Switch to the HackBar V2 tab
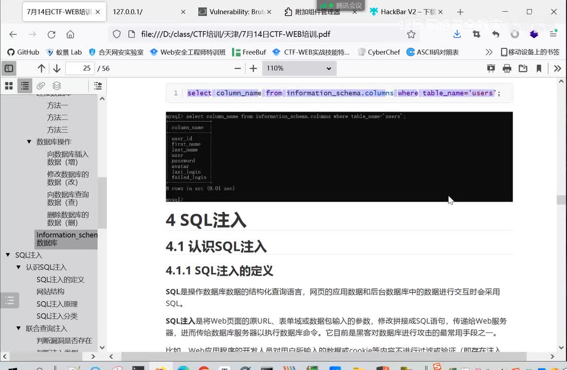567x370 pixels. click(407, 12)
